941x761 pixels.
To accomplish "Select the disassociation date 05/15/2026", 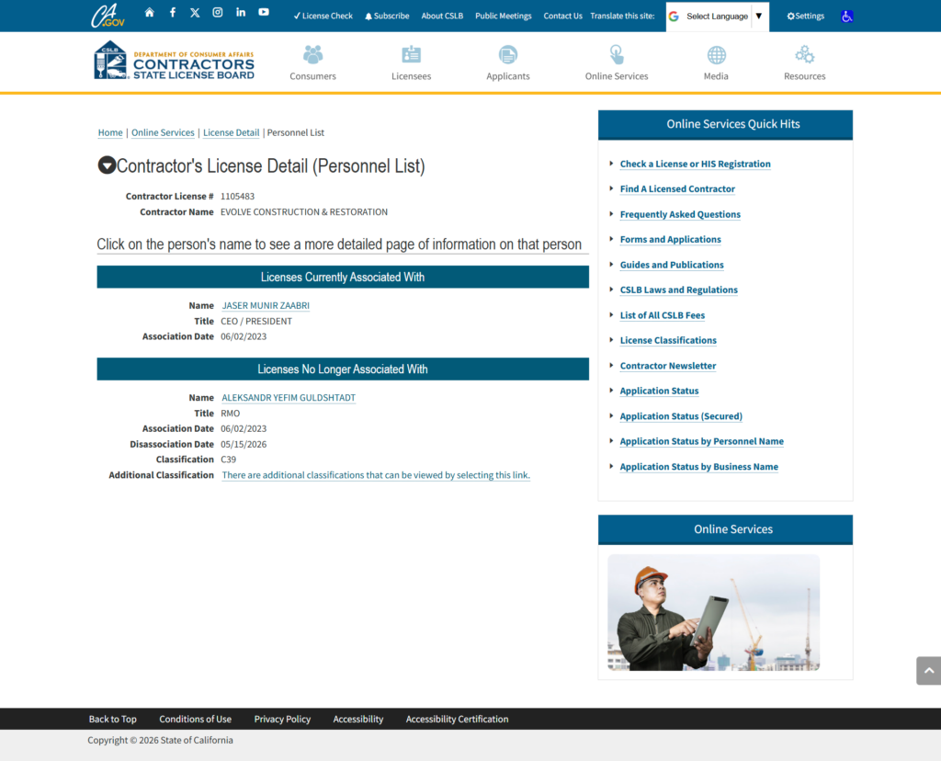I will pyautogui.click(x=244, y=444).
